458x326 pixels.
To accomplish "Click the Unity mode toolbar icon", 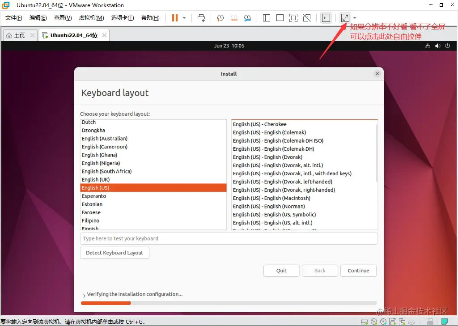I will pos(307,18).
